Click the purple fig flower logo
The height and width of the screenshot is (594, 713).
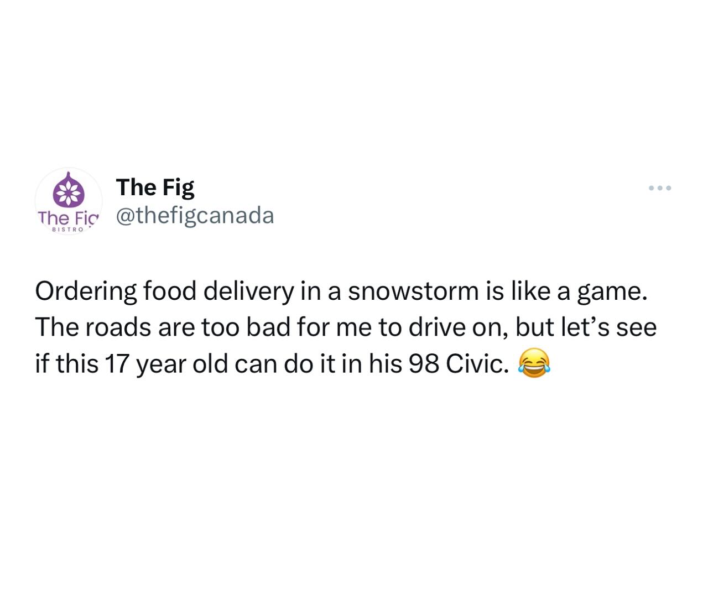(x=69, y=190)
